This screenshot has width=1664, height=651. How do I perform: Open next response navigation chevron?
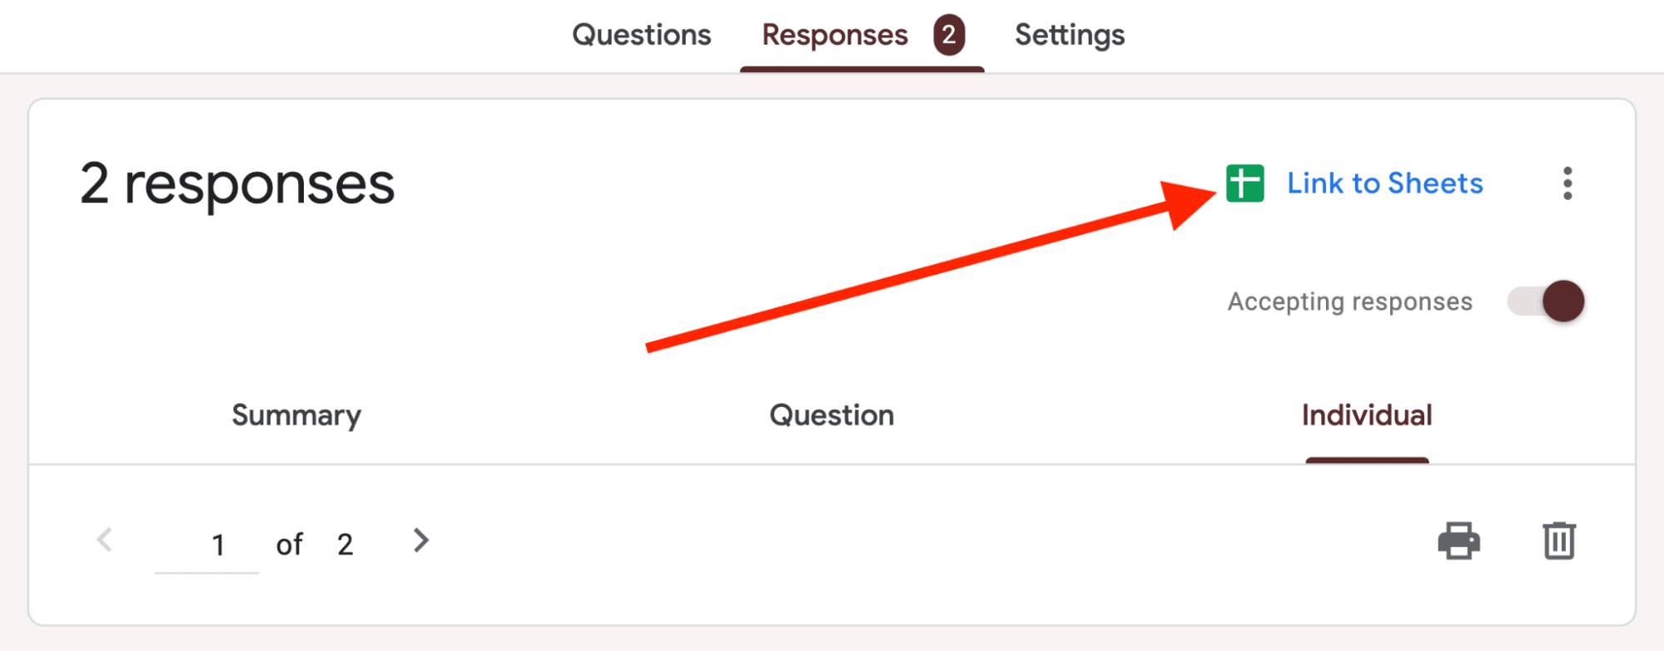(420, 541)
